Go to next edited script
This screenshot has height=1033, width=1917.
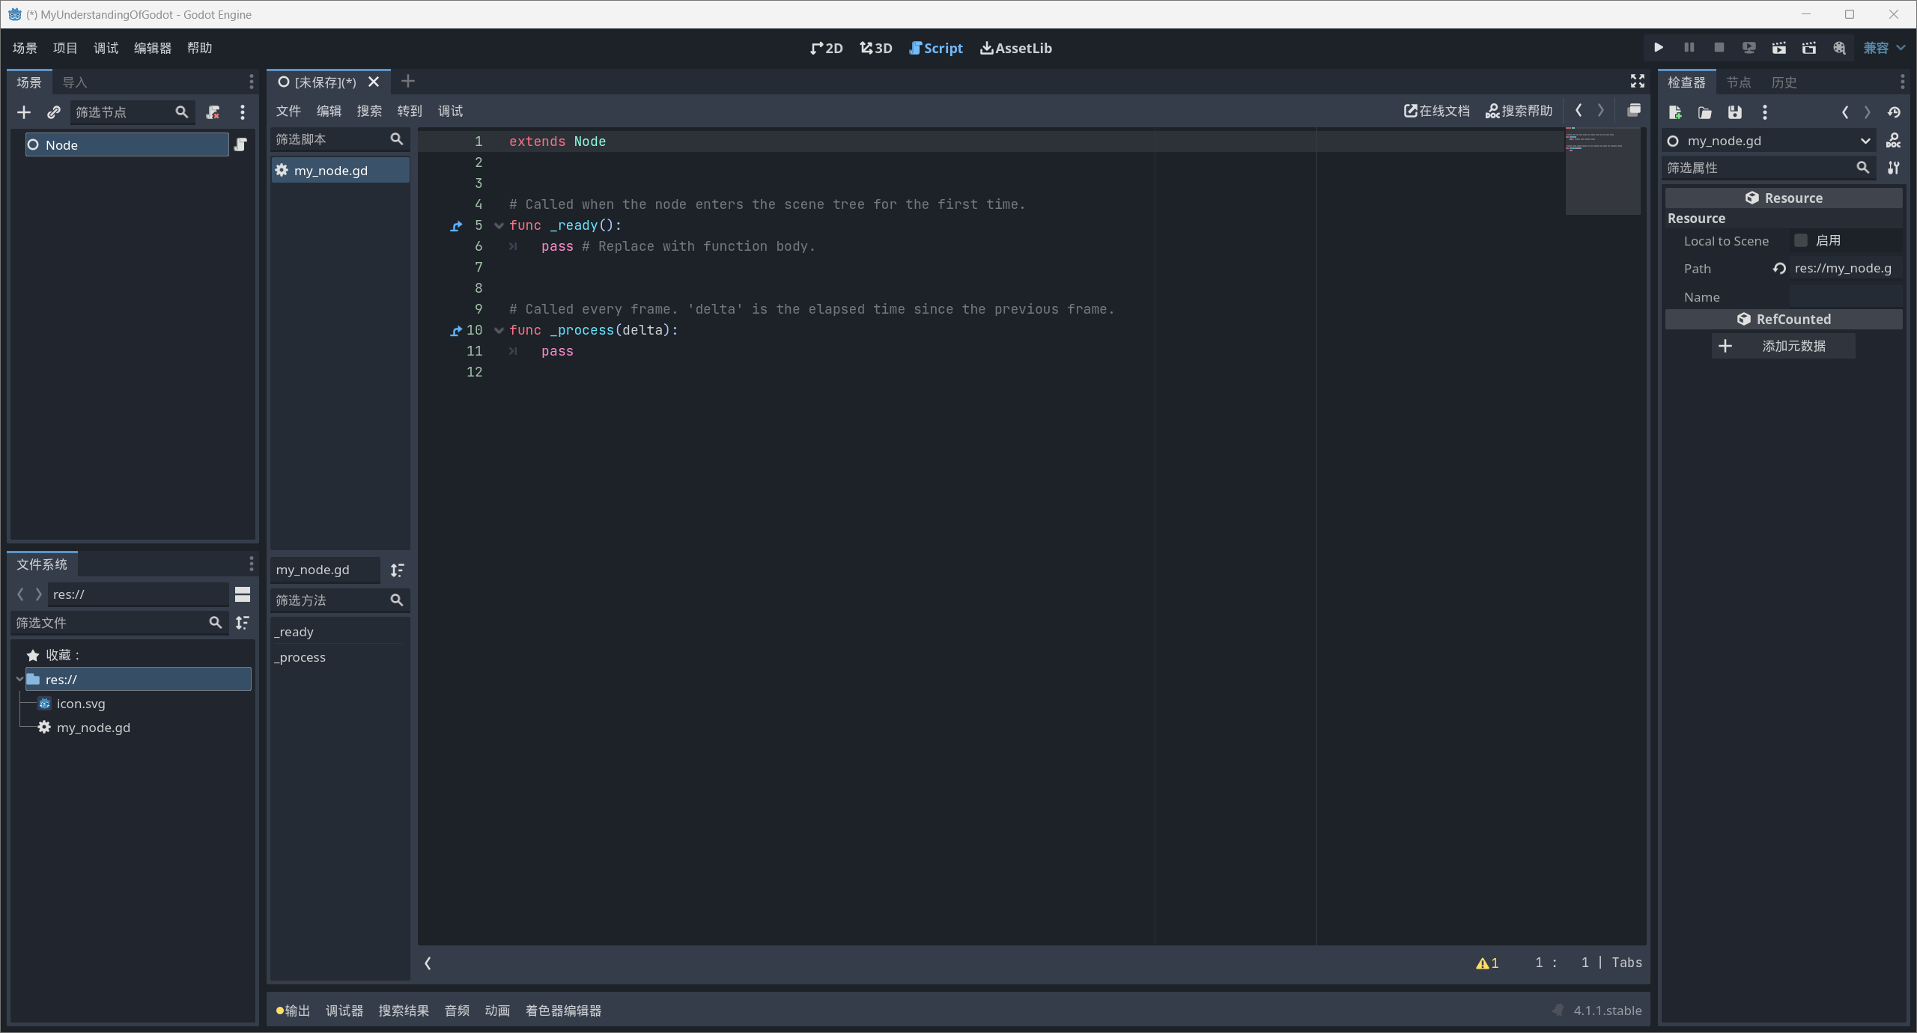(x=1601, y=111)
